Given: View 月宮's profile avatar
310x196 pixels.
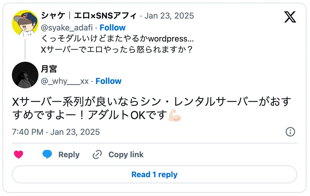Looking at the screenshot, I should click(x=25, y=75).
